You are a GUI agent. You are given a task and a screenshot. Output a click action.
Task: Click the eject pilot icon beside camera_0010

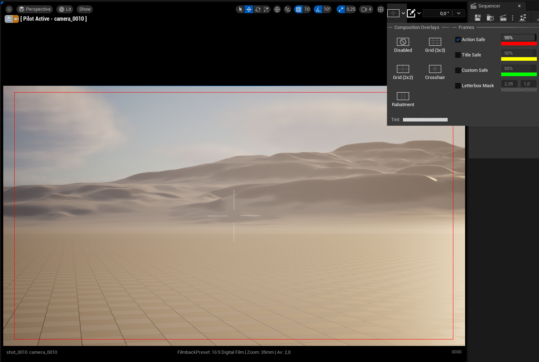point(9,19)
